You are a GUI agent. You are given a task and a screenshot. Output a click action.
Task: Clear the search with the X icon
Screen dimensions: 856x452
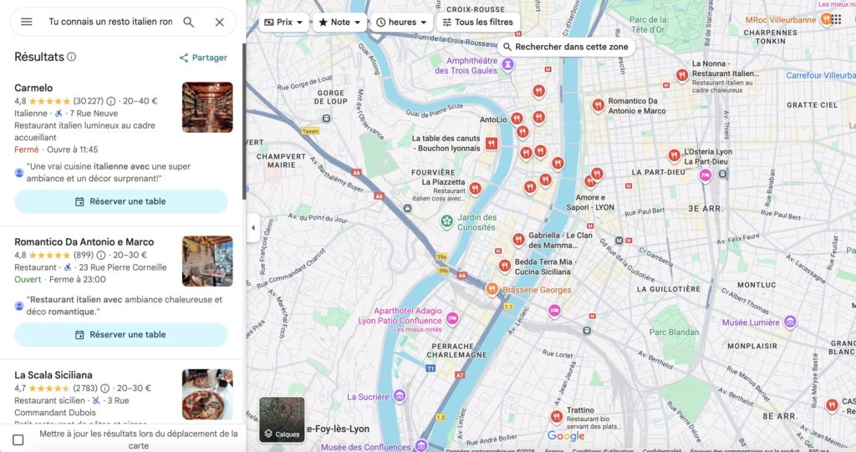(220, 22)
